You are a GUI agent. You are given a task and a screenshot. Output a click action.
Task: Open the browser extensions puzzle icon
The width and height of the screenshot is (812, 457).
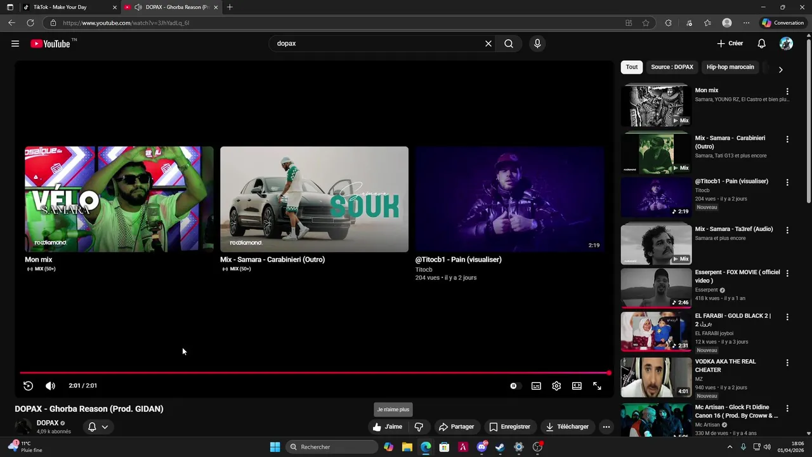point(668,23)
